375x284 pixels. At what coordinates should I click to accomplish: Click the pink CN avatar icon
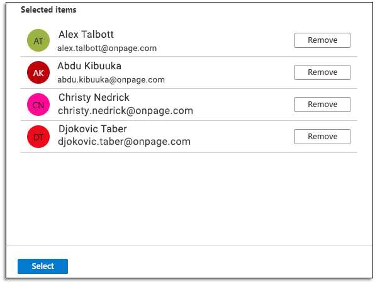click(38, 105)
